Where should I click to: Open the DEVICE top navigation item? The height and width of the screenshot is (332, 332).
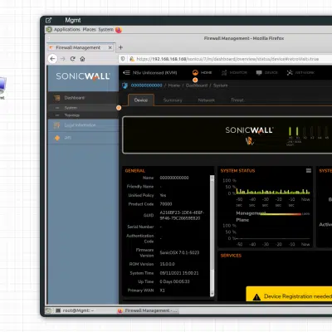267,72
